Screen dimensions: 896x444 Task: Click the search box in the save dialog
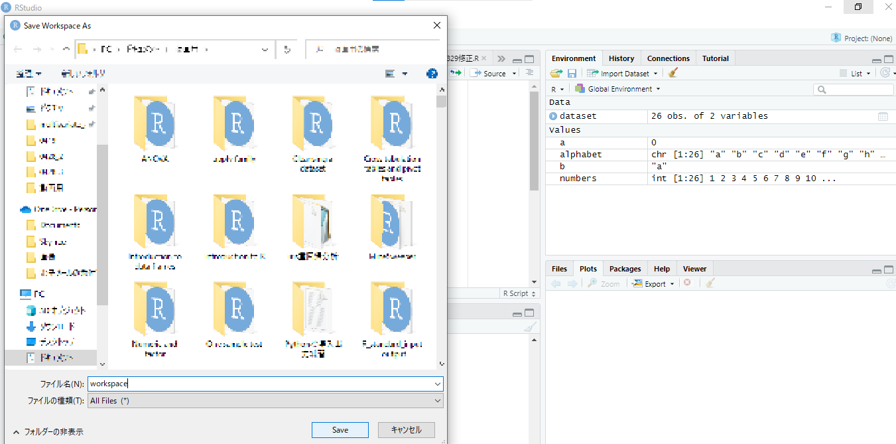(x=374, y=49)
